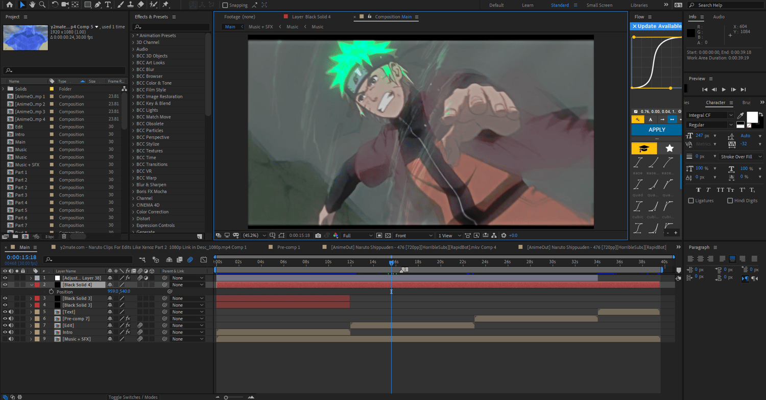The image size is (766, 400).
Task: Hide the Pre-comp 7 layer
Action: coord(5,318)
